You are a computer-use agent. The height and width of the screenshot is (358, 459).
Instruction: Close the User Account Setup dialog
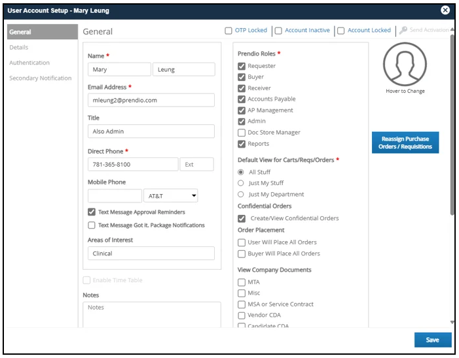click(445, 10)
